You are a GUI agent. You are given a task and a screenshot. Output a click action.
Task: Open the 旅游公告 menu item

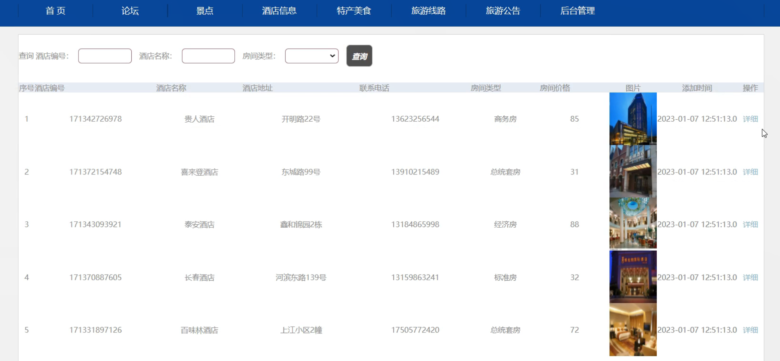[503, 11]
